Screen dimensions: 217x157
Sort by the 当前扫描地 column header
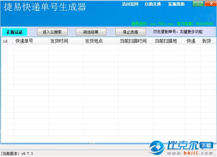[x=169, y=41]
